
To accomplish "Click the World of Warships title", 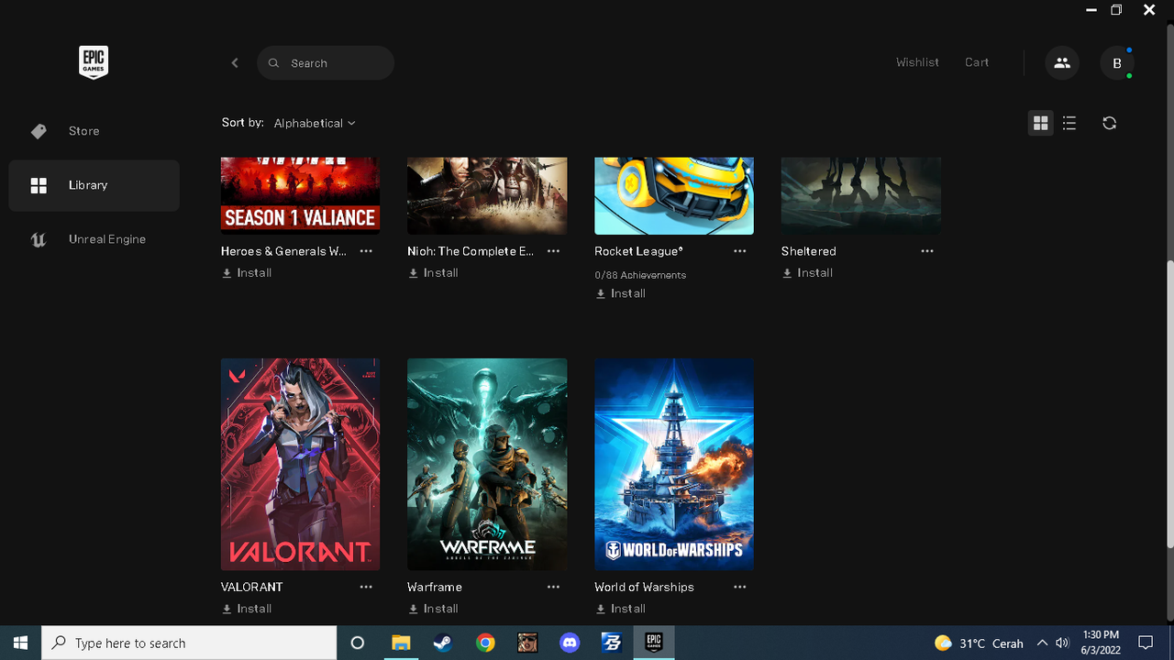I will [644, 587].
